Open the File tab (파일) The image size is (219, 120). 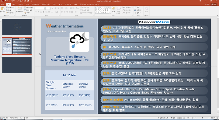[x=2, y=5]
